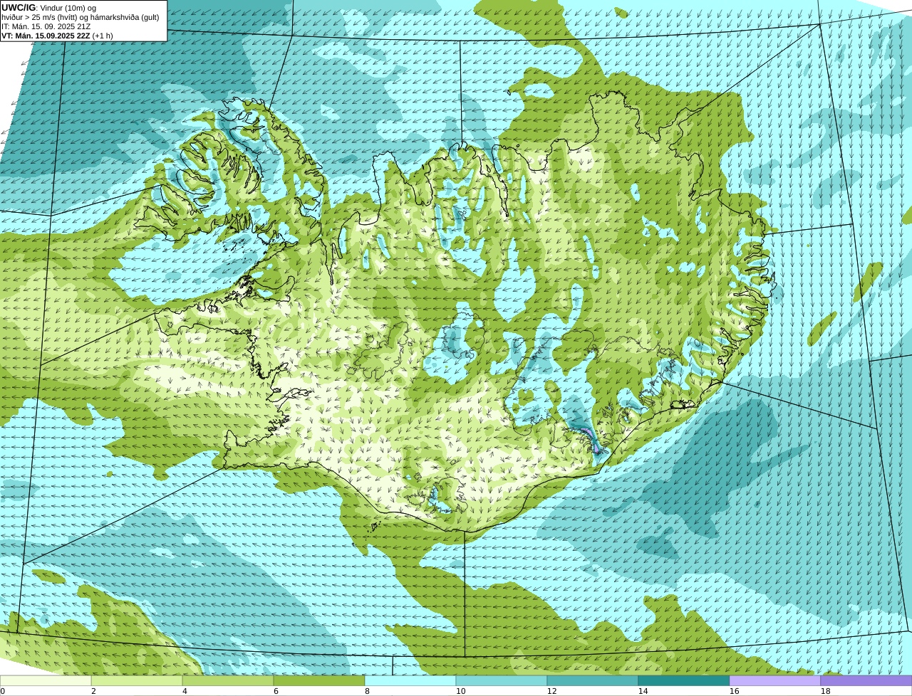Click the 12–14 m/s teal legend swatch
The height and width of the screenshot is (696, 912).
pos(593,680)
